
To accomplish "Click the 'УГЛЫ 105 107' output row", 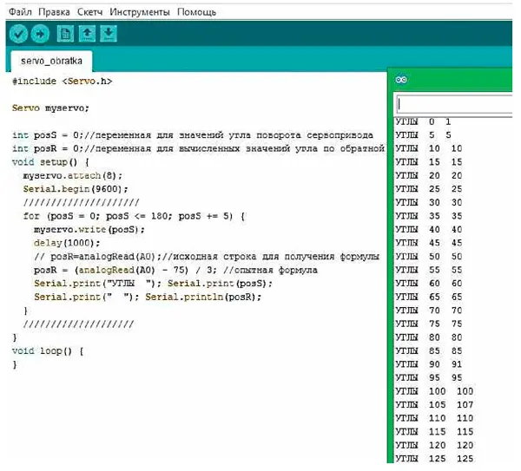I will click(436, 404).
